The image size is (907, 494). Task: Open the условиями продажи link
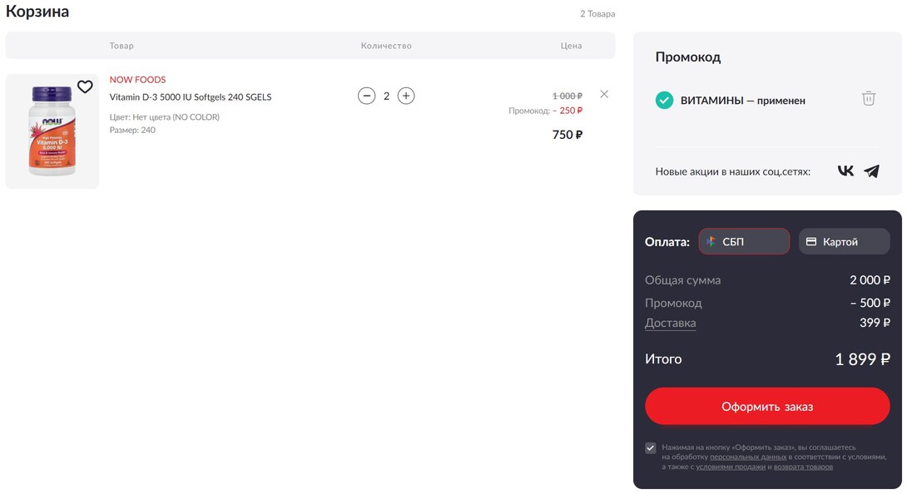(x=731, y=467)
